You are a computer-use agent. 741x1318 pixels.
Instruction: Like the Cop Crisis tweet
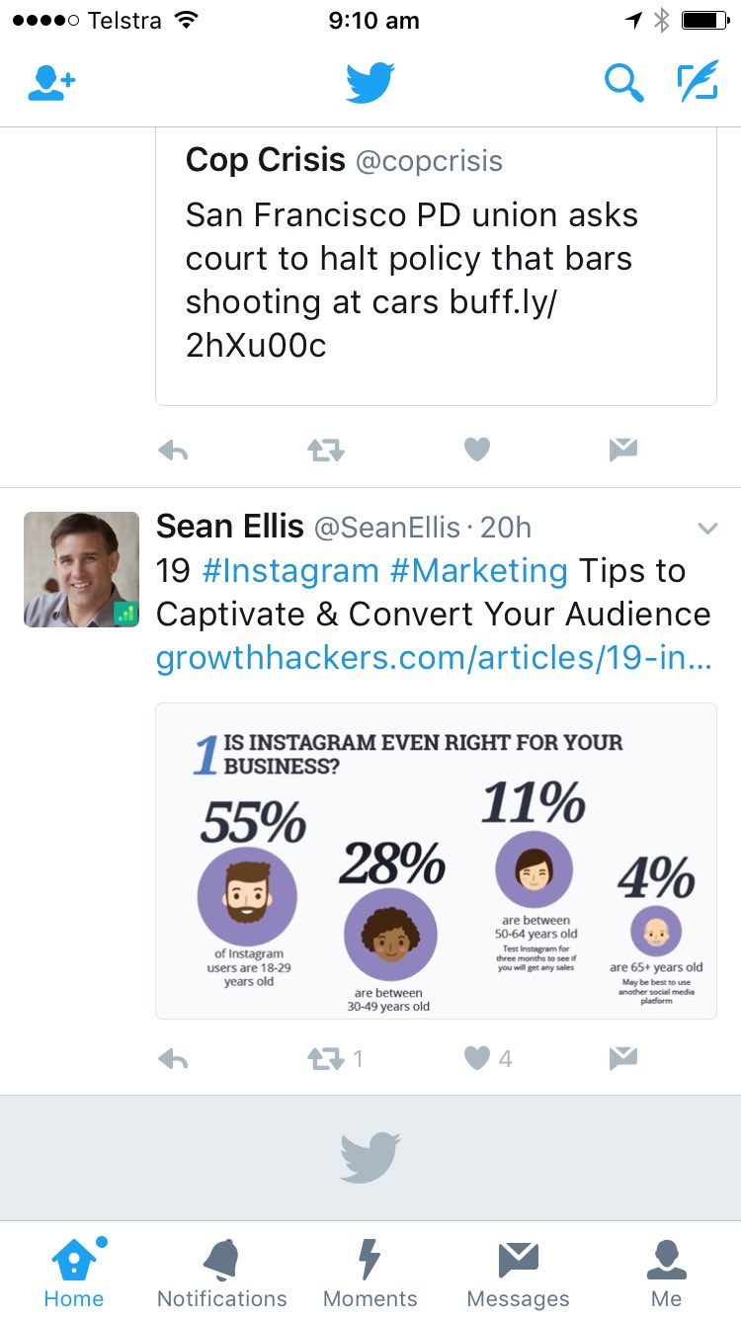[x=476, y=450]
